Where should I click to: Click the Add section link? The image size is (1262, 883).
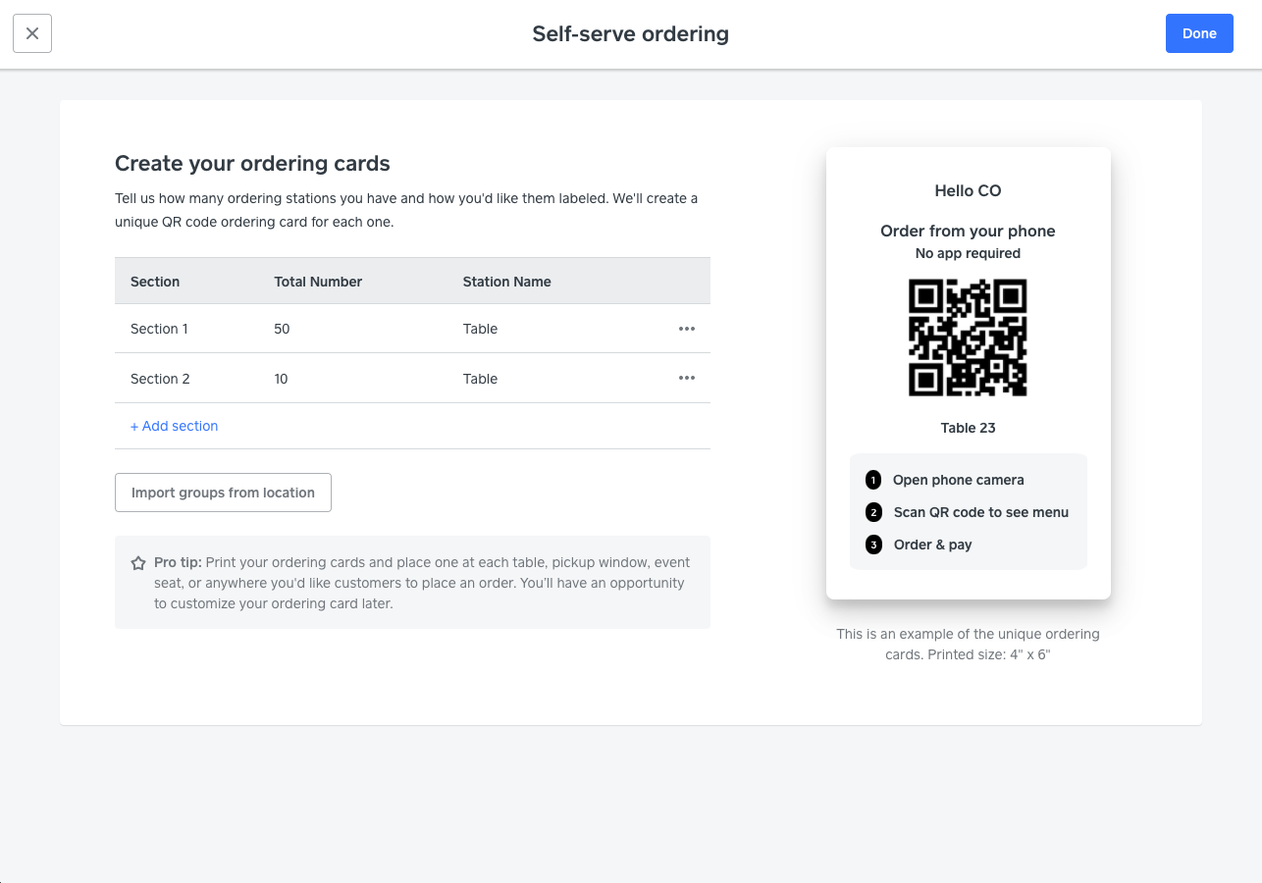pos(175,426)
